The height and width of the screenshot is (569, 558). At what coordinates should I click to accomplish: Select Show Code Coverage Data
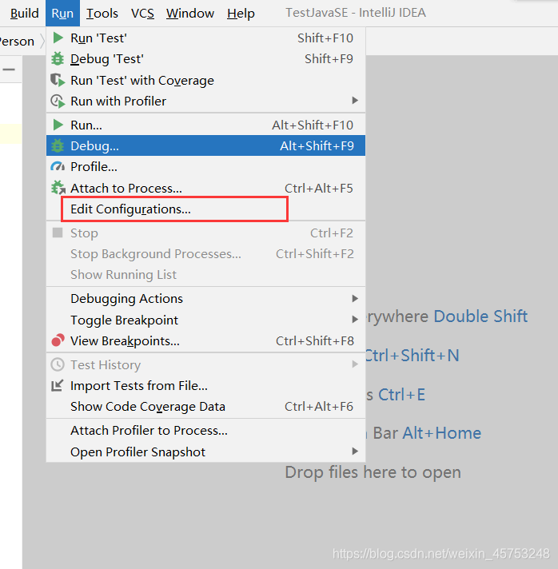(x=205, y=407)
